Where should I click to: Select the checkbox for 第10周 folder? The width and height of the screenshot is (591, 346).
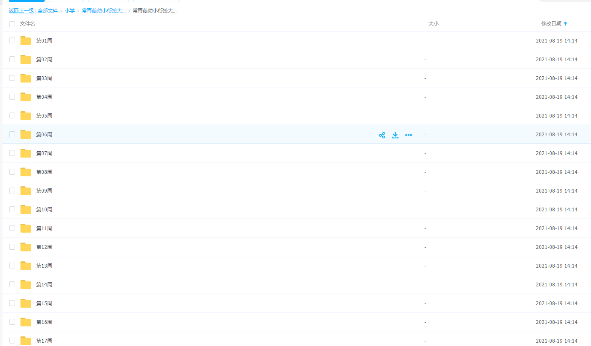[12, 209]
